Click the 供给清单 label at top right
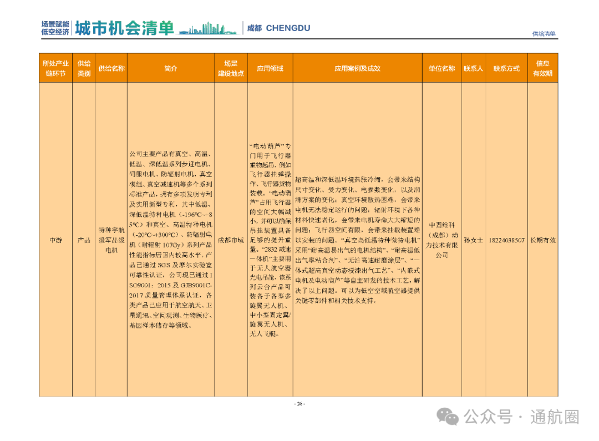 544,34
